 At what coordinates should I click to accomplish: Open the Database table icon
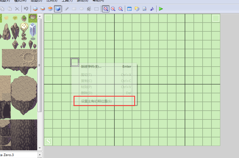pos(129,9)
